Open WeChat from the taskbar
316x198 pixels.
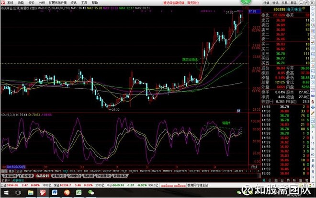pos(90,193)
